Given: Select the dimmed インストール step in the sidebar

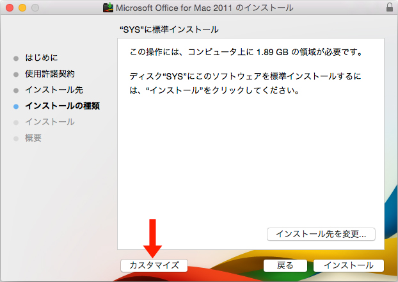Looking at the screenshot, I should coord(50,122).
